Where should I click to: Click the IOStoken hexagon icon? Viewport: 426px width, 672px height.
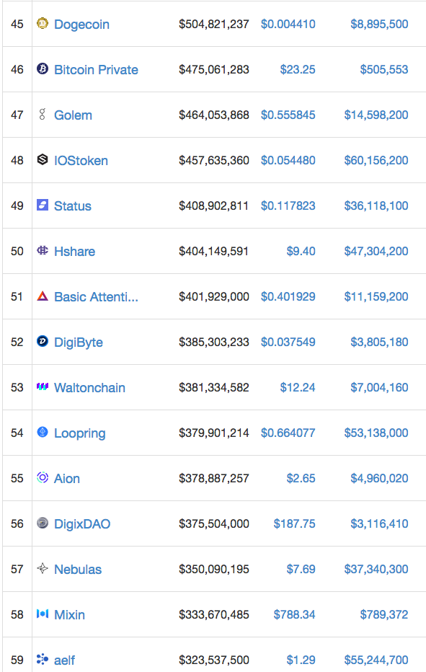click(43, 159)
